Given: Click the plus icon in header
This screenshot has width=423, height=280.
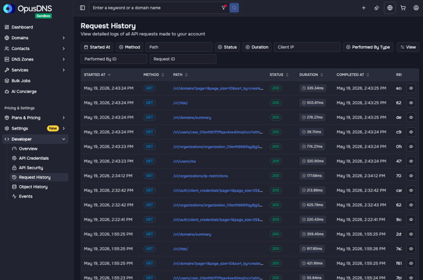Looking at the screenshot, I should pos(364,8).
